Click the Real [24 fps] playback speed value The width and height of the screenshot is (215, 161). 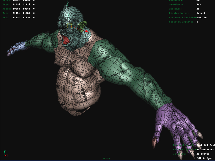pos(206,145)
